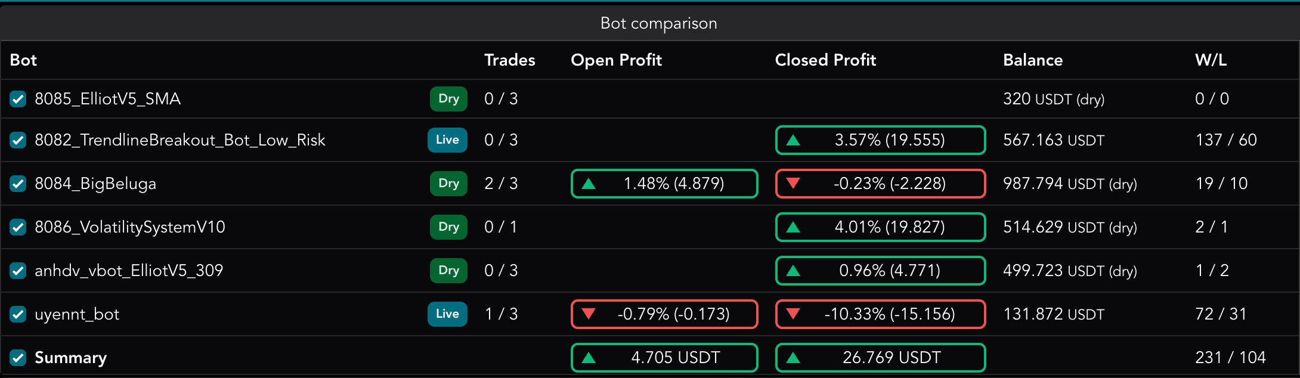Deselect the 8084_BigBeluga bot checkbox
The height and width of the screenshot is (378, 1300).
(18, 184)
